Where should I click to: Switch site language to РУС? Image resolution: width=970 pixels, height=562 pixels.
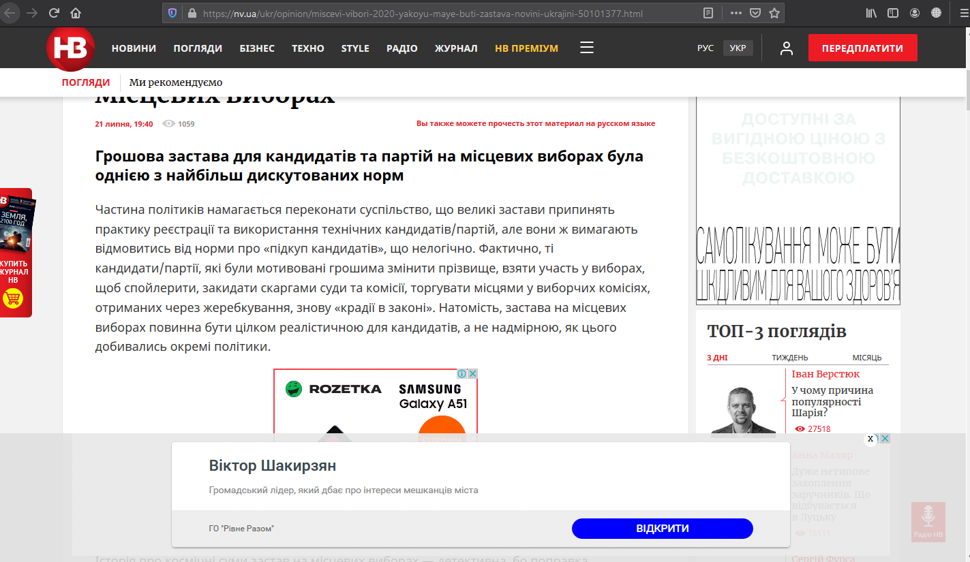click(705, 48)
